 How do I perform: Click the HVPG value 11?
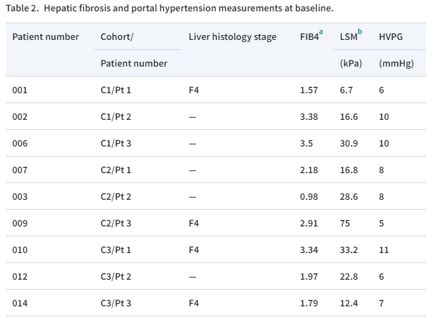coord(383,250)
